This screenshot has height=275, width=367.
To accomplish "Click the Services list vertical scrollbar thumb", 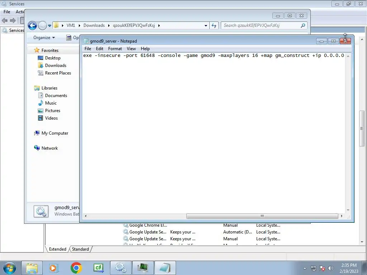I will [362, 129].
